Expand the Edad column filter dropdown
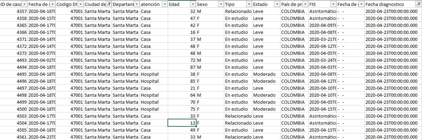This screenshot has height=140, width=422. point(192,4)
